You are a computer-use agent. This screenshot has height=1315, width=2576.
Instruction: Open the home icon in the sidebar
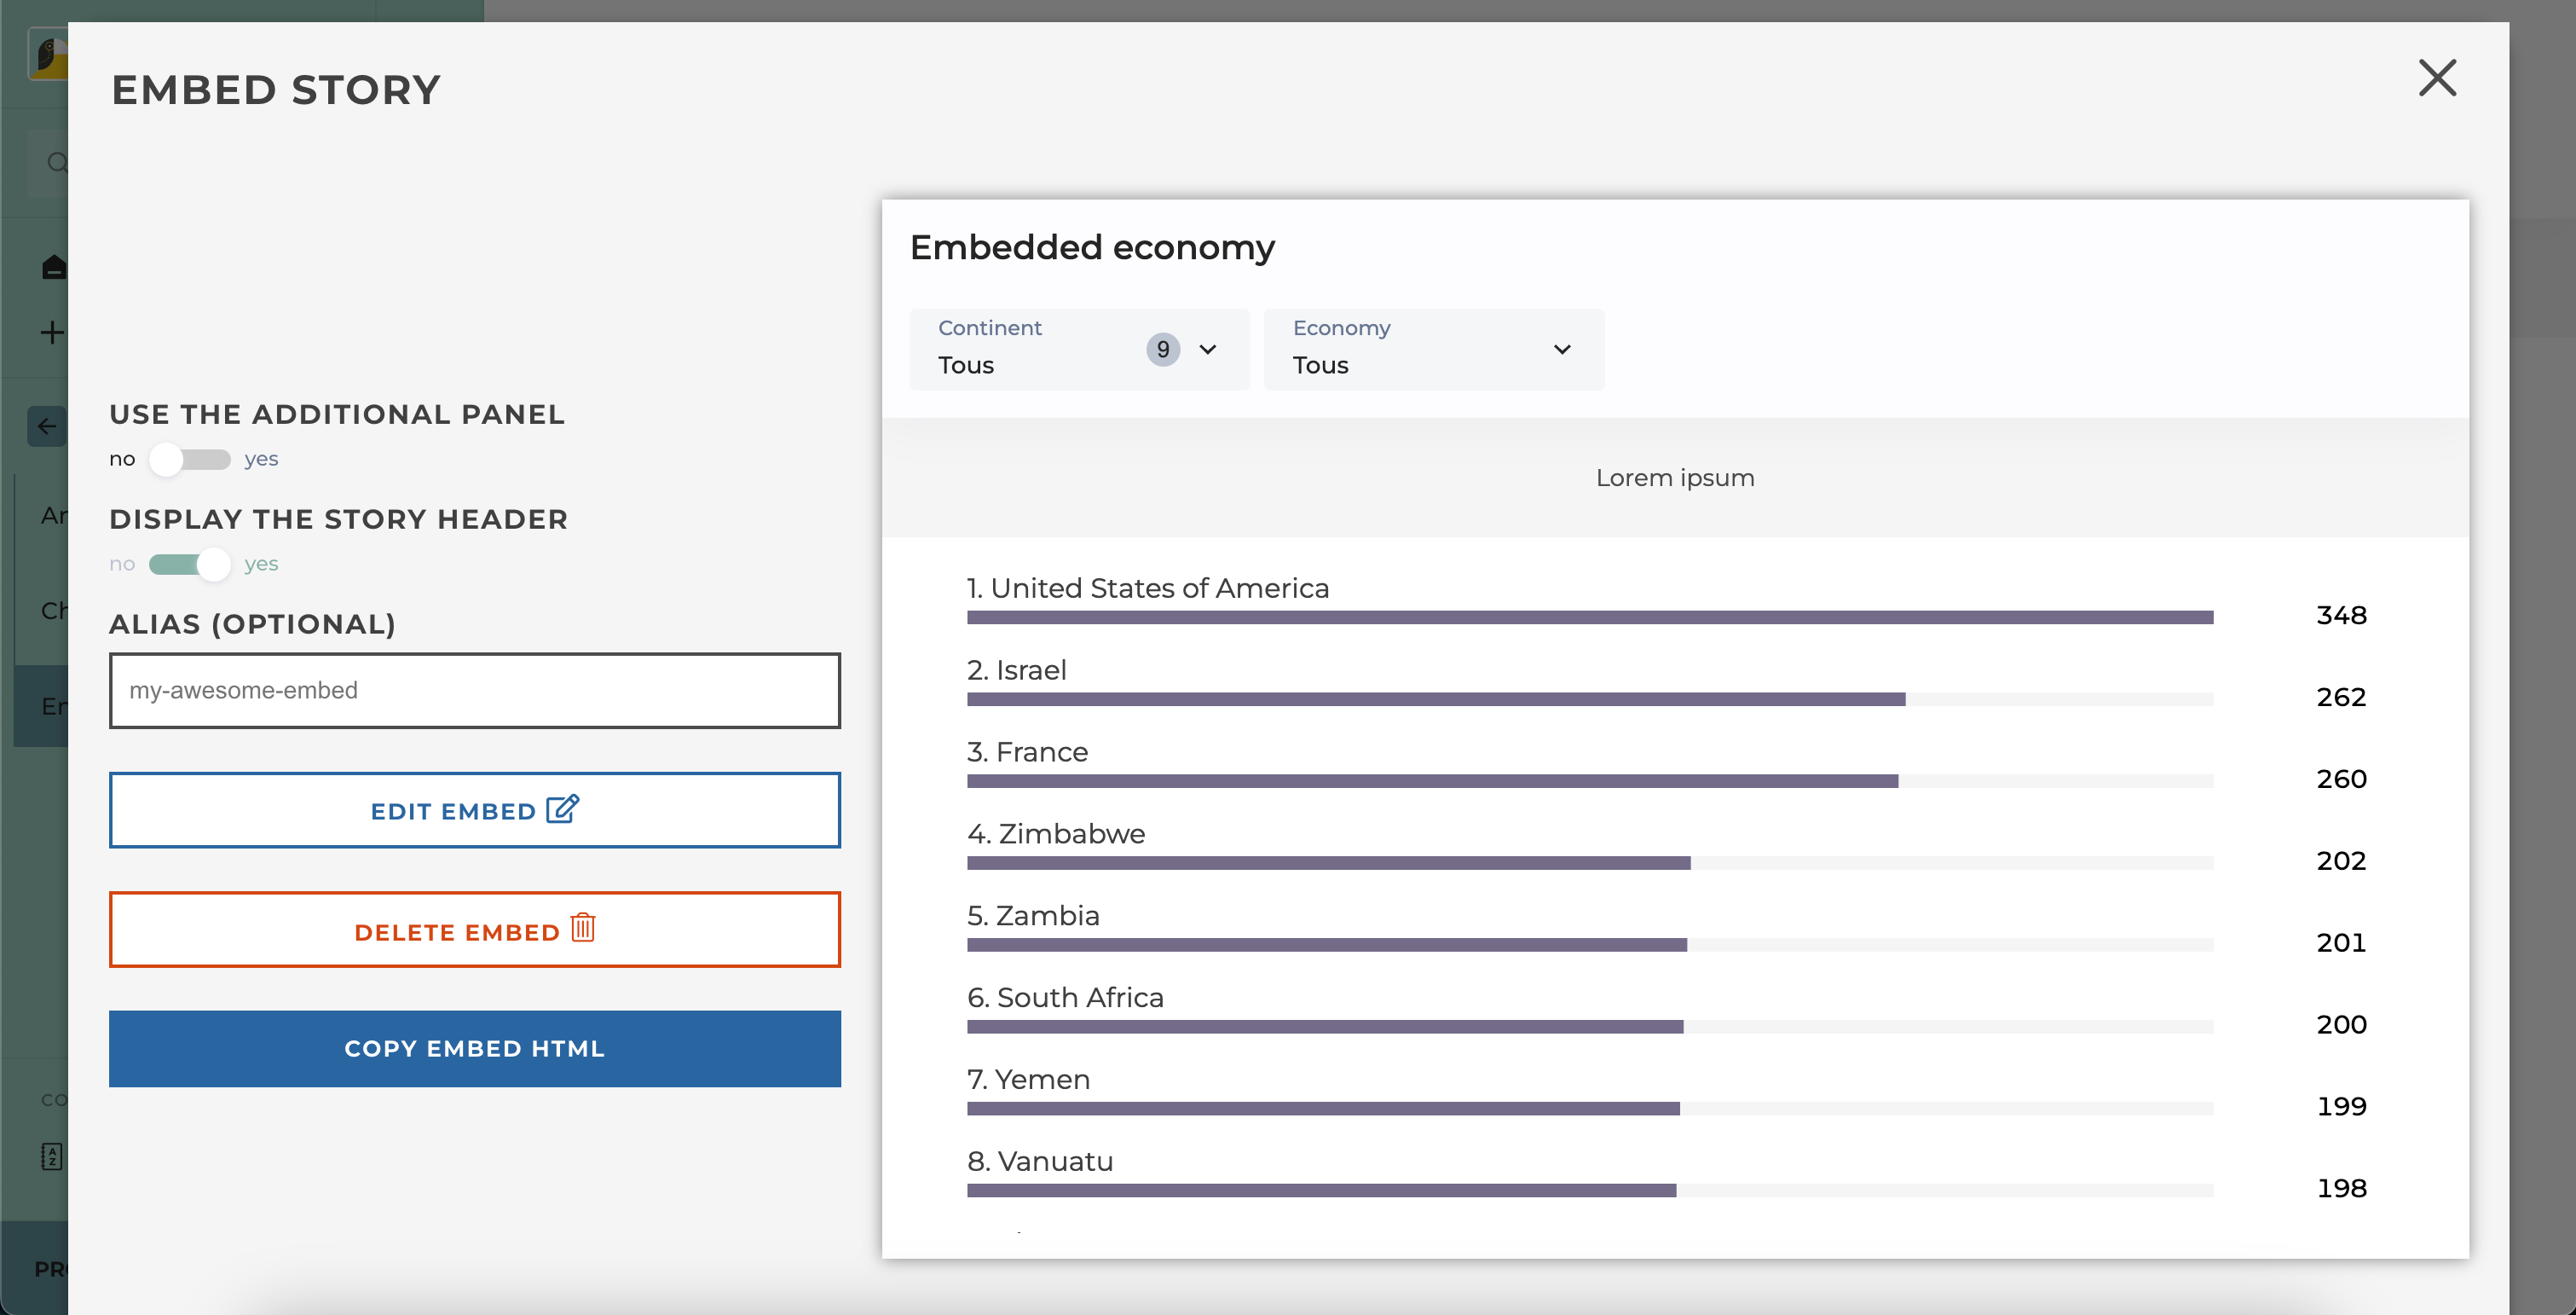pos(54,267)
